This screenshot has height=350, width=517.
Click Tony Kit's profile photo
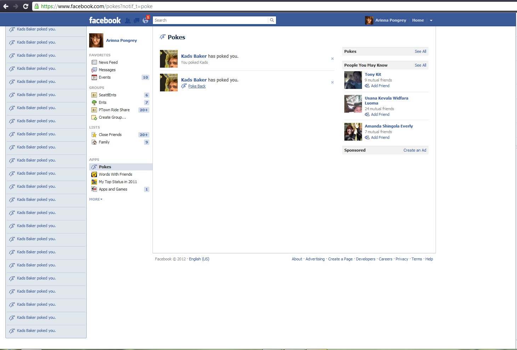(x=353, y=80)
